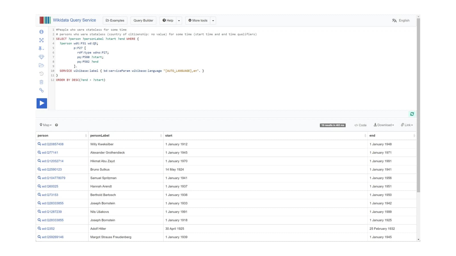Clear query with trash icon
Image resolution: width=456 pixels, height=256 pixels.
(41, 82)
